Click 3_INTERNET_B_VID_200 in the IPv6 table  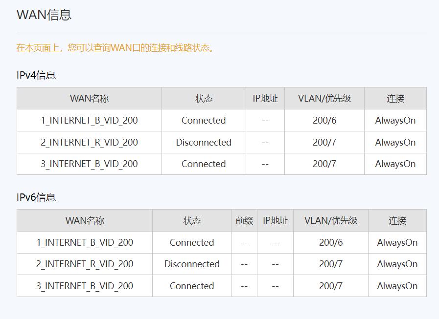(x=85, y=286)
